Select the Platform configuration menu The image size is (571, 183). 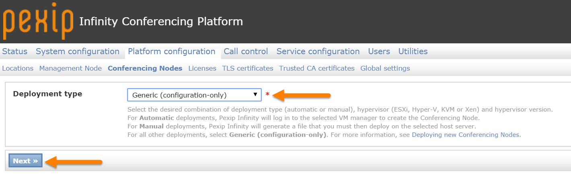[172, 51]
